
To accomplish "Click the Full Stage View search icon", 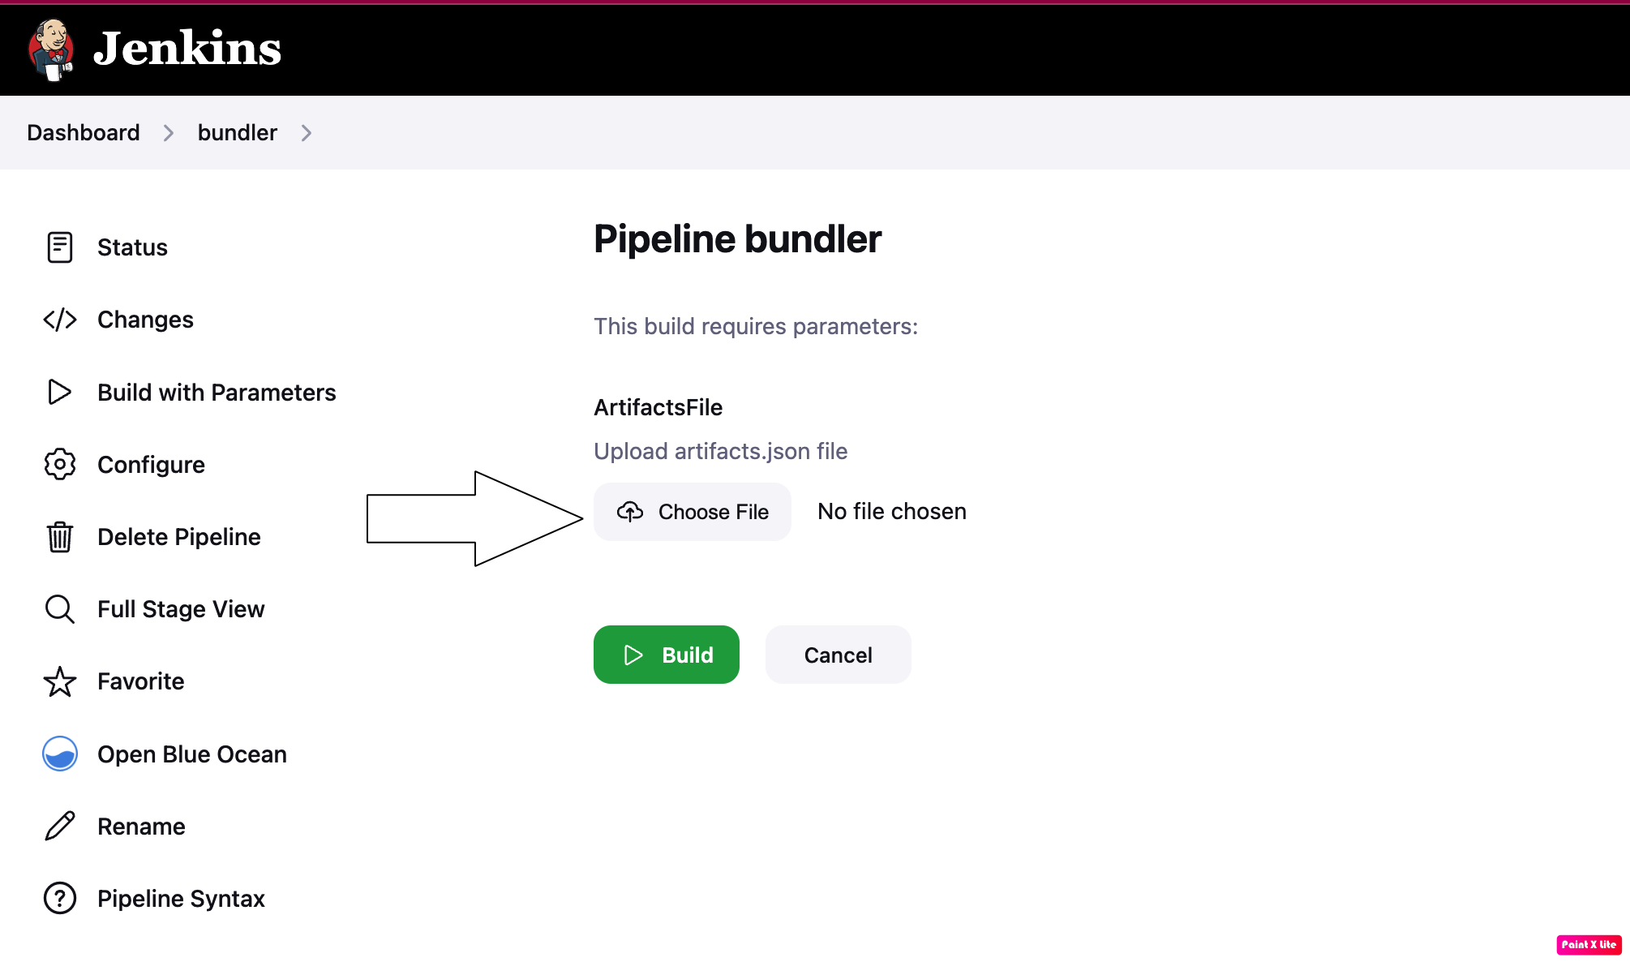I will pos(59,609).
